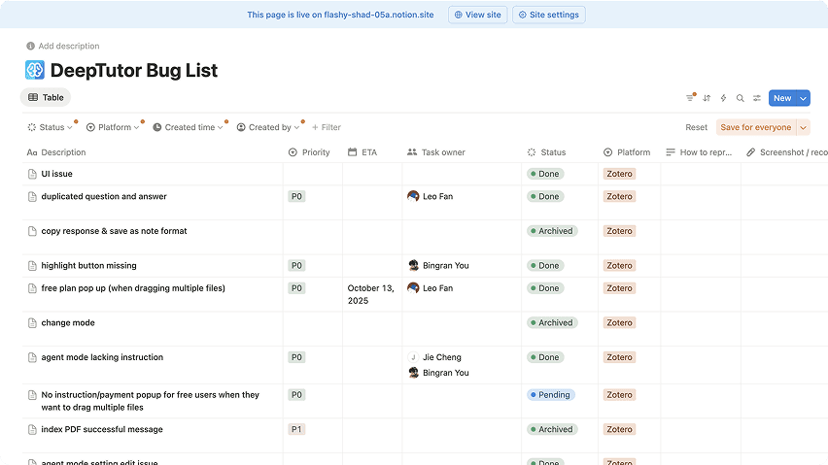Click the Priority column header

pyautogui.click(x=309, y=152)
